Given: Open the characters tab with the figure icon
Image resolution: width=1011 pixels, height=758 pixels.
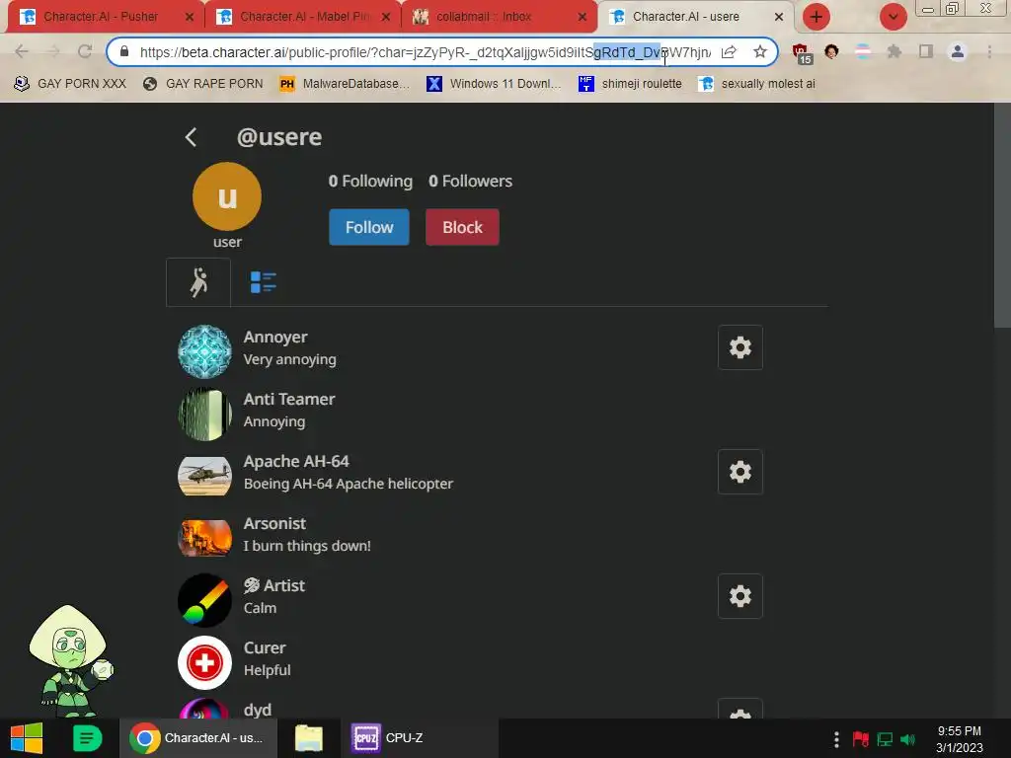Looking at the screenshot, I should tap(198, 282).
